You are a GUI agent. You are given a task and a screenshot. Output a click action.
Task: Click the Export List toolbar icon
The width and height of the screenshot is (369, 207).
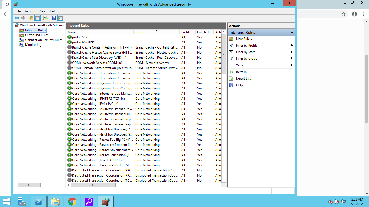(x=46, y=18)
